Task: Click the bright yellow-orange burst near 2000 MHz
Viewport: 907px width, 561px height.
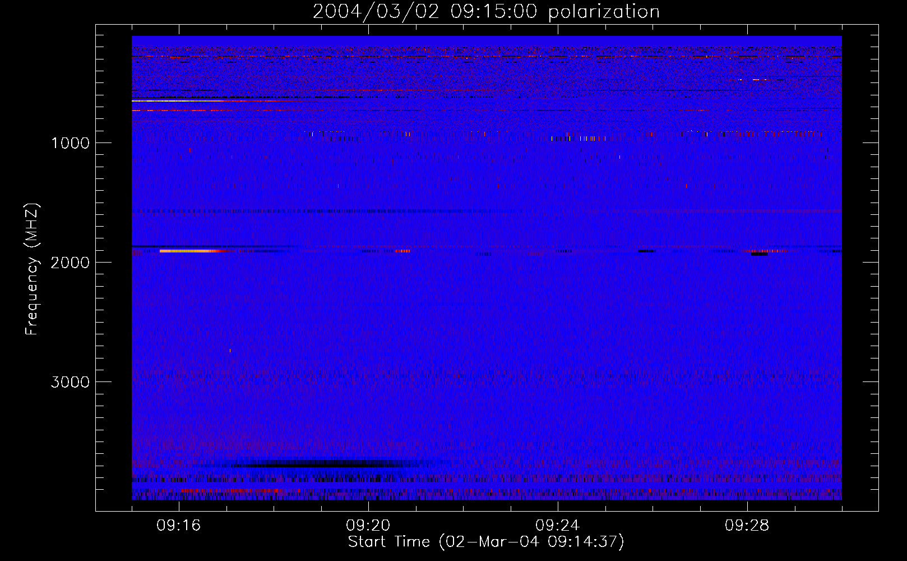Action: 191,251
